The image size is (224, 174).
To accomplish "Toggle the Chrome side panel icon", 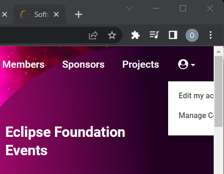I will pyautogui.click(x=173, y=35).
